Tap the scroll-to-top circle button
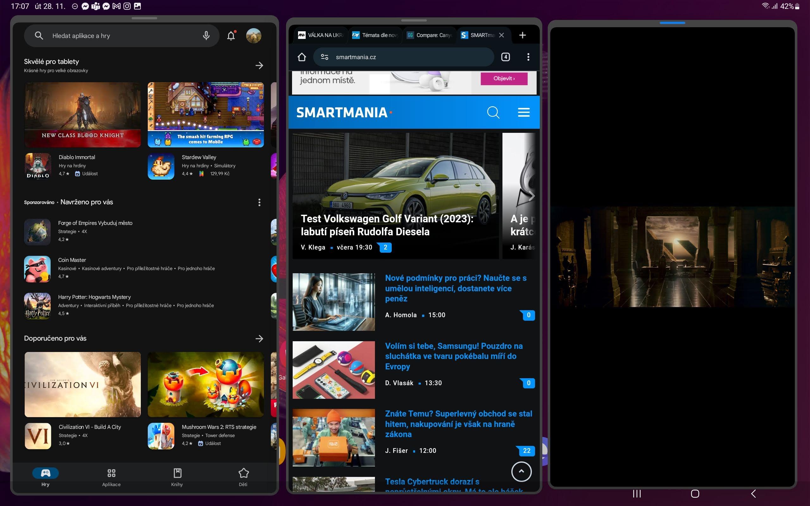810x506 pixels. tap(521, 472)
